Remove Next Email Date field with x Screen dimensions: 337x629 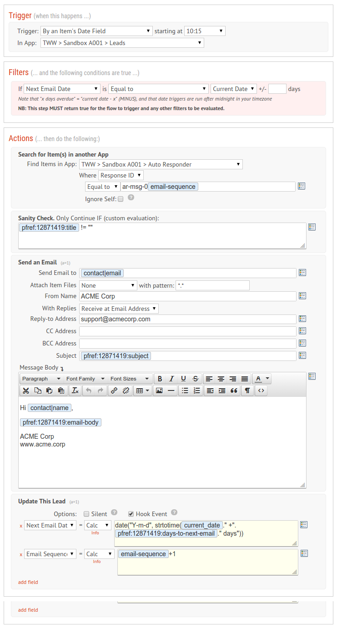tap(20, 526)
